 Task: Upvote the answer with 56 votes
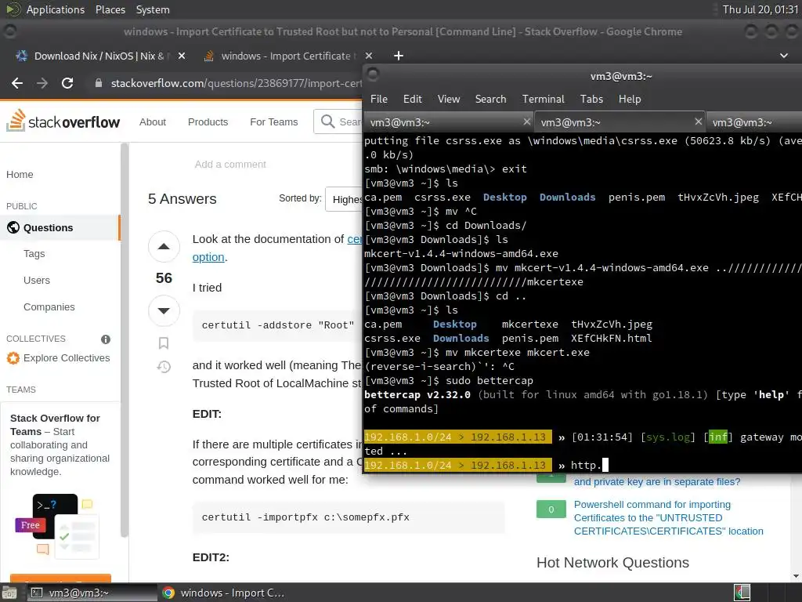164,247
